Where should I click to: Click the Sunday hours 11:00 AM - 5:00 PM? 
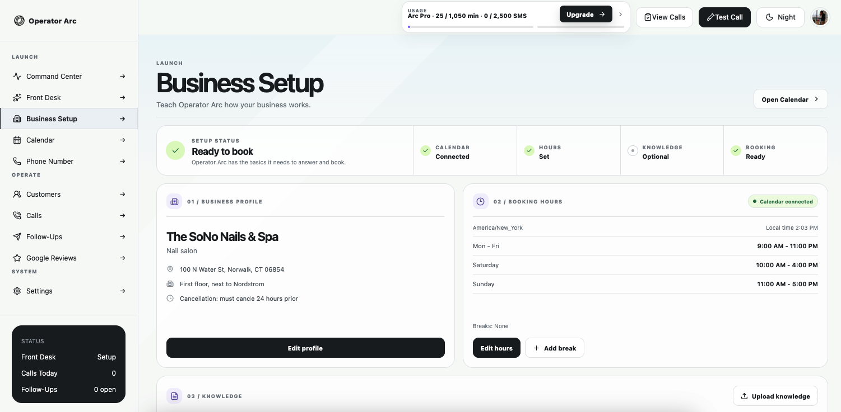pos(787,284)
